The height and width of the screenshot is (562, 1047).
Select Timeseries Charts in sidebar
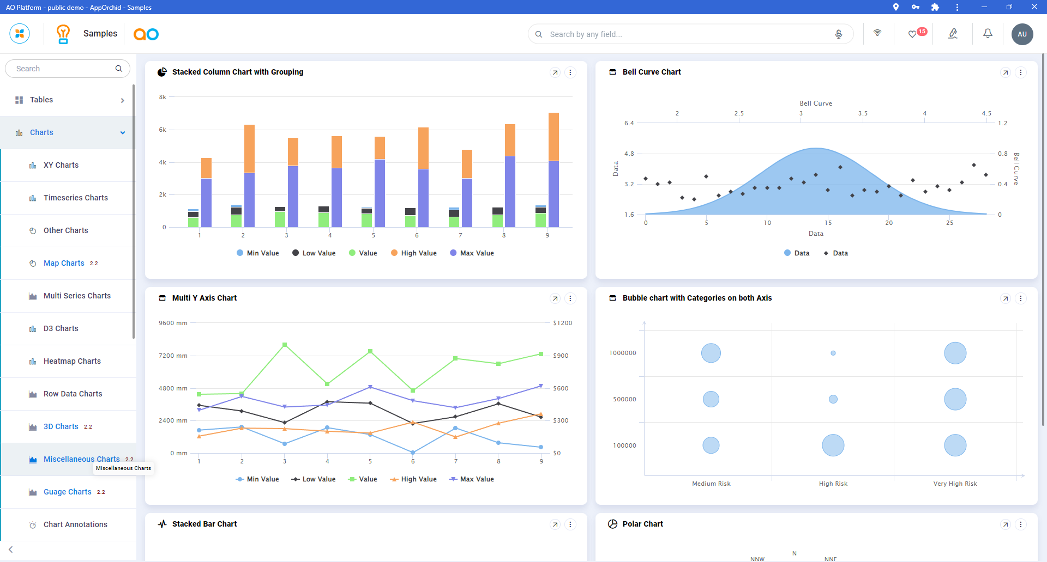(75, 198)
